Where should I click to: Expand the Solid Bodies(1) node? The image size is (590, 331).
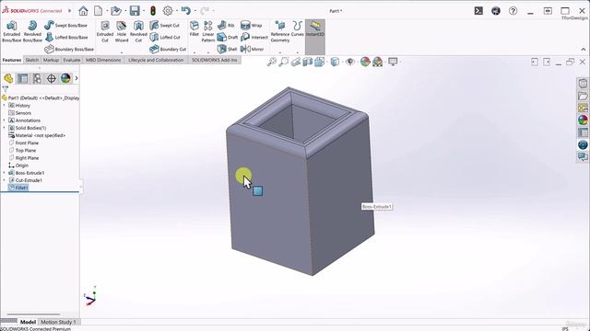pyautogui.click(x=4, y=128)
